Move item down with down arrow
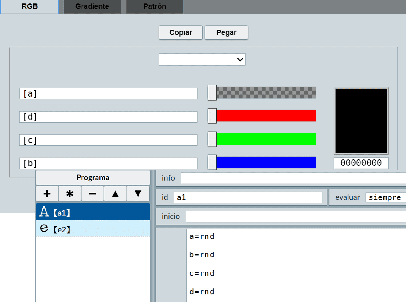The width and height of the screenshot is (406, 302). 138,194
